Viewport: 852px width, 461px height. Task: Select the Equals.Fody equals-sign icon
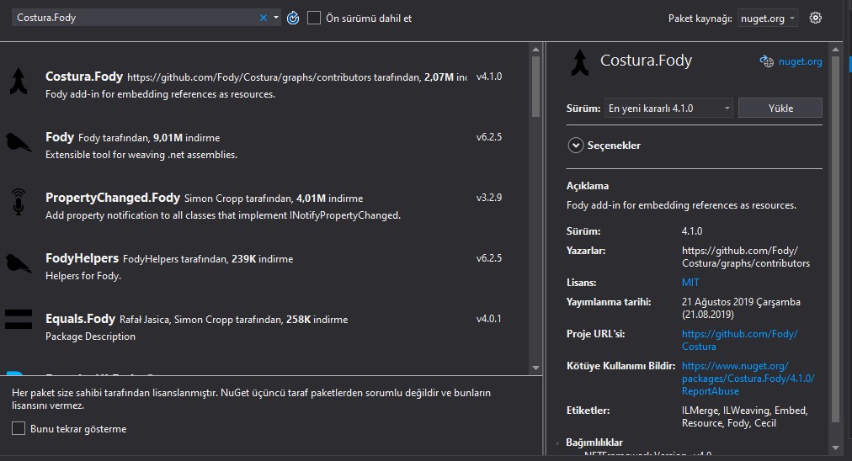tap(19, 320)
